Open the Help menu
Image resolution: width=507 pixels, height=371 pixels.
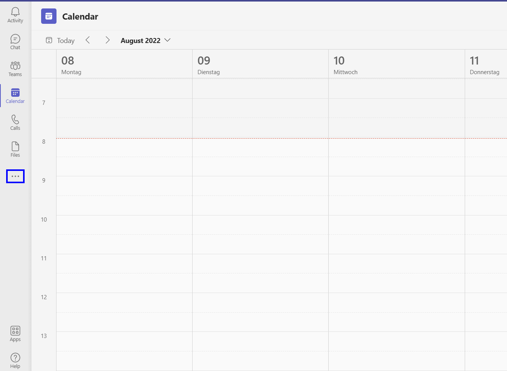point(15,360)
